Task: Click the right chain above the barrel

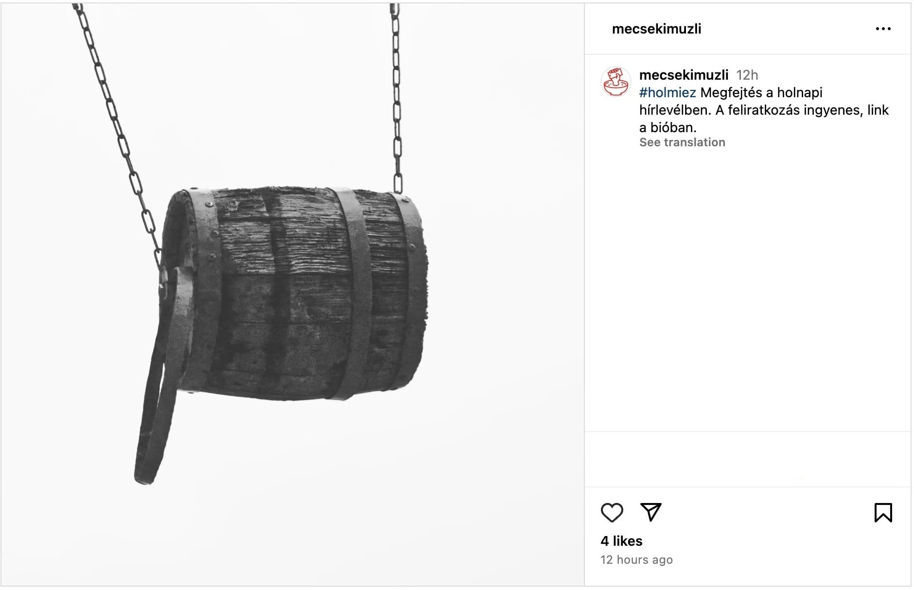Action: (396, 97)
